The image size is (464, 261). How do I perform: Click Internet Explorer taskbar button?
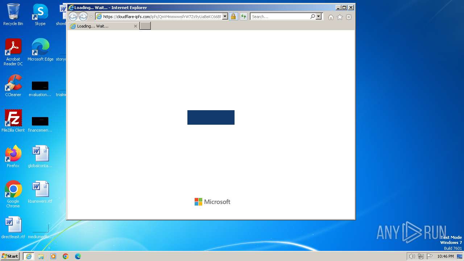coord(29,256)
